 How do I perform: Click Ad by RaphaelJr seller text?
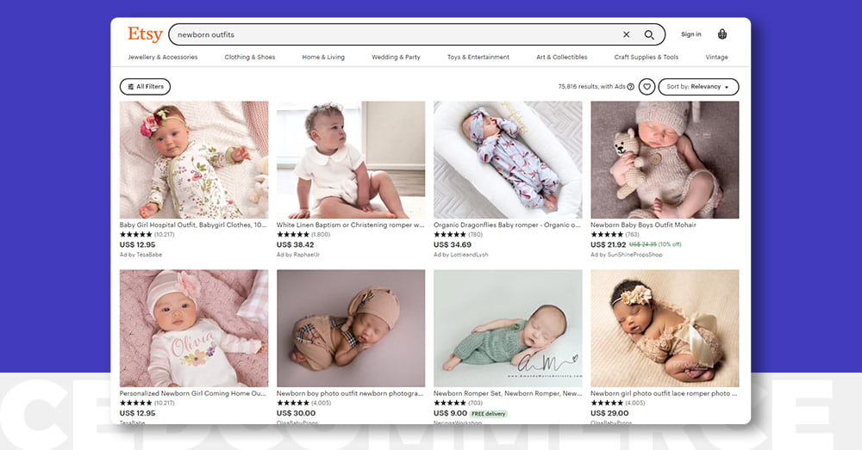click(x=298, y=255)
